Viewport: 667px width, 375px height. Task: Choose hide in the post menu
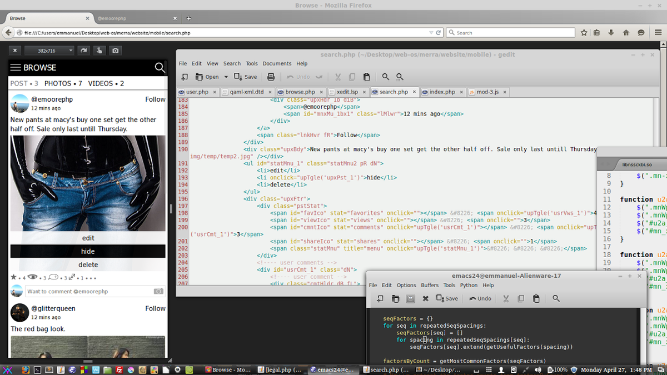[88, 251]
